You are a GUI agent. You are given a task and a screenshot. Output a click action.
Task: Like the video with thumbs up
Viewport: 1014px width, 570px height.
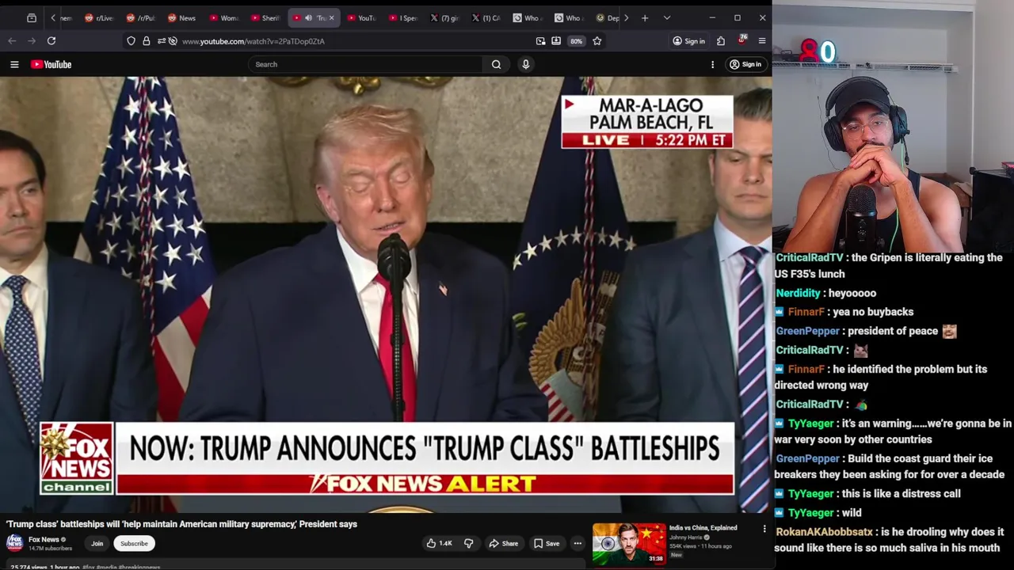coord(439,544)
